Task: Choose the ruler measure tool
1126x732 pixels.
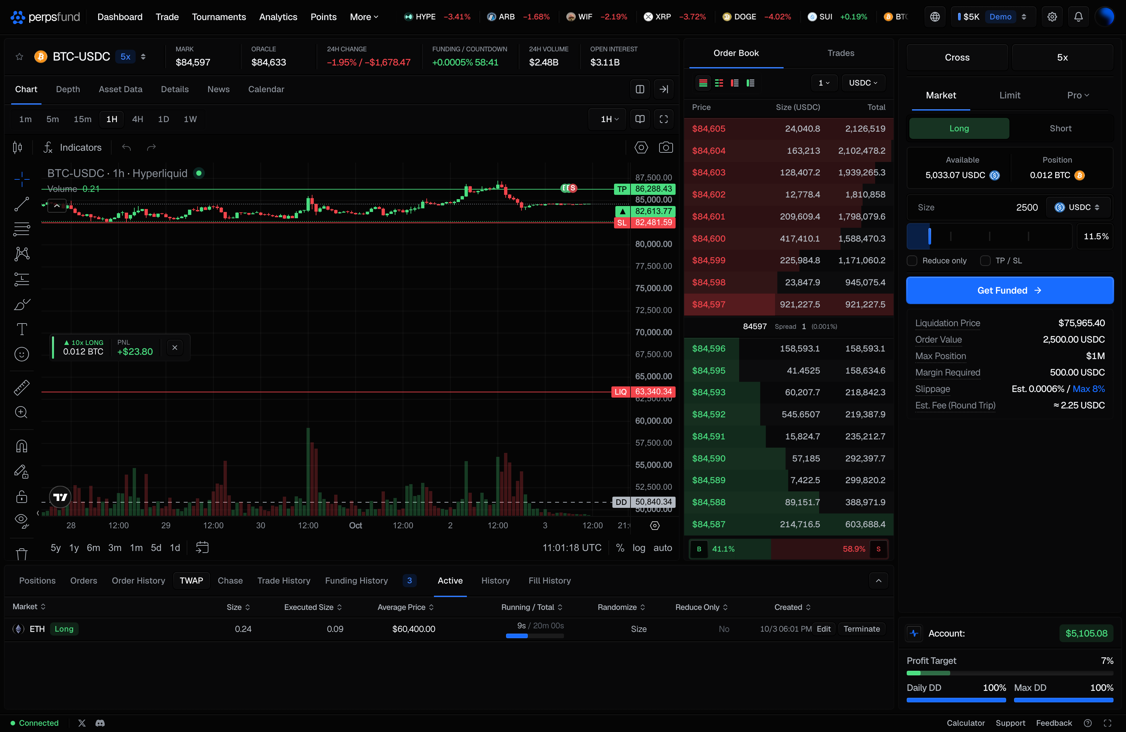Action: [x=22, y=387]
